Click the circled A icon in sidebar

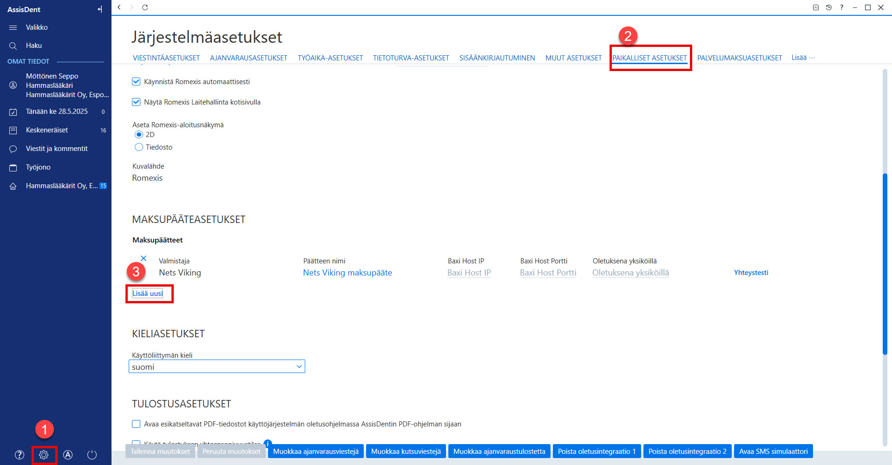(x=68, y=455)
